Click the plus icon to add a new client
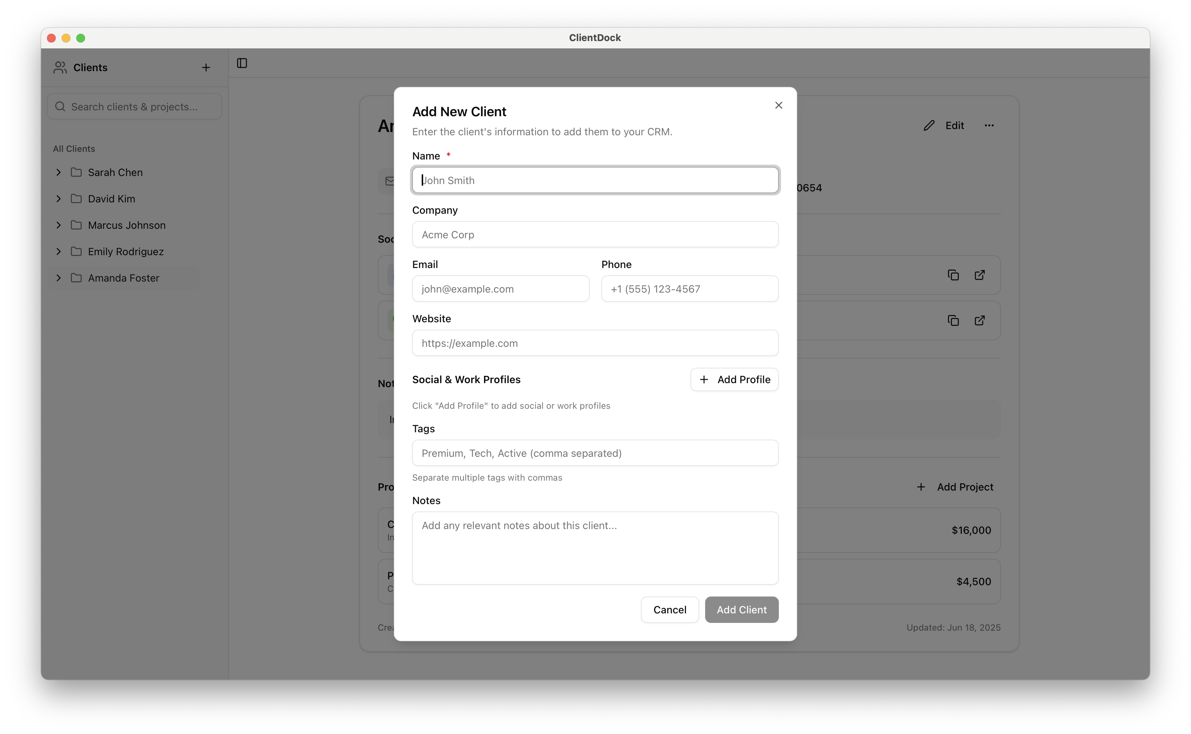 pos(206,67)
